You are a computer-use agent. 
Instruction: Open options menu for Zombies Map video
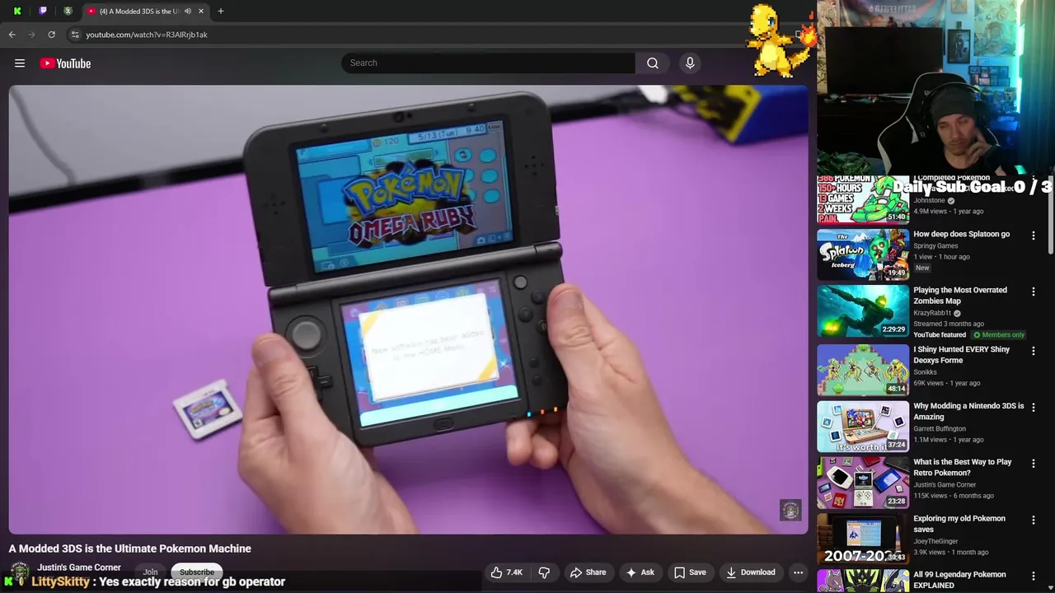1033,292
